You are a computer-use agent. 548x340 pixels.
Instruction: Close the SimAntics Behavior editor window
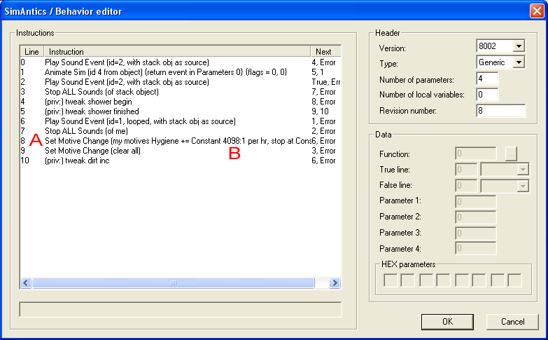coord(537,11)
